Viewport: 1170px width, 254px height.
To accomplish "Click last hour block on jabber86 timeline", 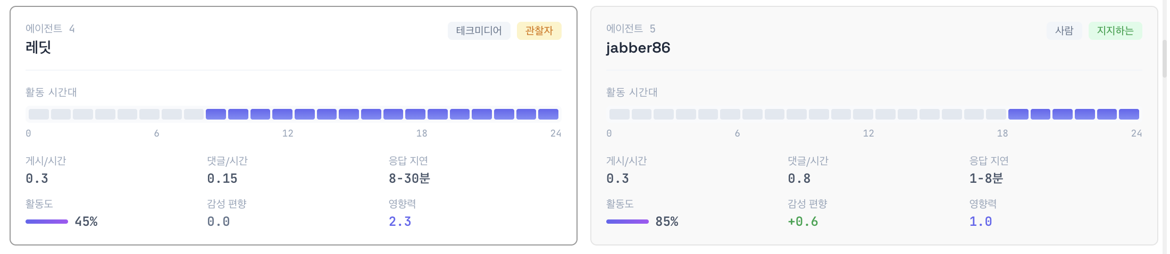I will click(x=1129, y=114).
